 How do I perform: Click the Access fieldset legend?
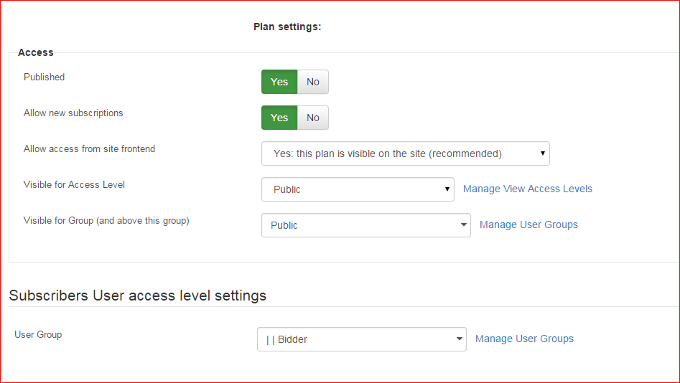tap(36, 52)
